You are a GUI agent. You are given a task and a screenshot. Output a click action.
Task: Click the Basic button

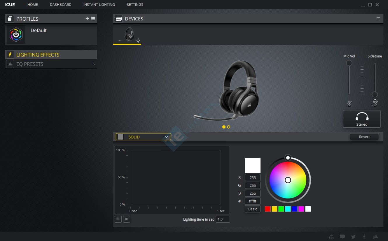coord(253,209)
